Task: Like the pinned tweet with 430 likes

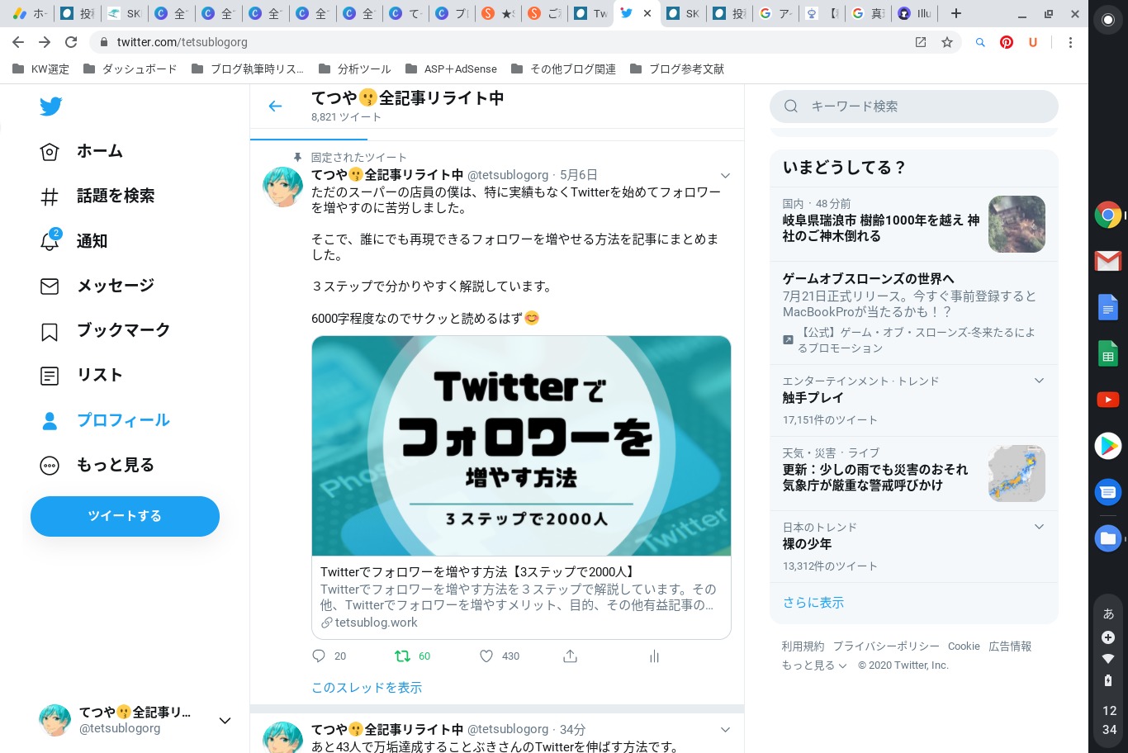Action: (486, 656)
